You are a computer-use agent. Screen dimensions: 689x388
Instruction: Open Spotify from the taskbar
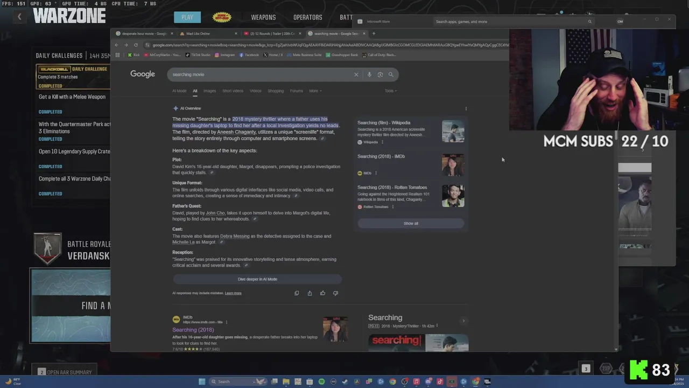[321, 382]
